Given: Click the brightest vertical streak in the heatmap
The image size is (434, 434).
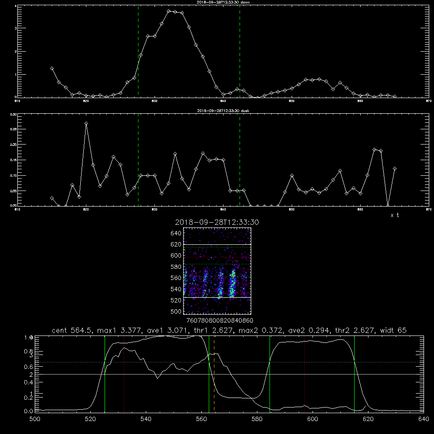Looking at the screenshot, I should [233, 283].
